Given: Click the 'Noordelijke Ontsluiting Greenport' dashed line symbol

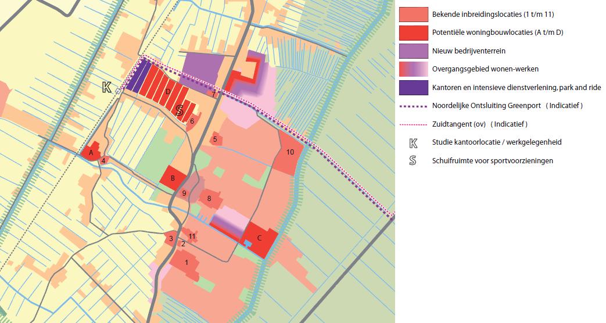Looking at the screenshot, I should (414, 106).
